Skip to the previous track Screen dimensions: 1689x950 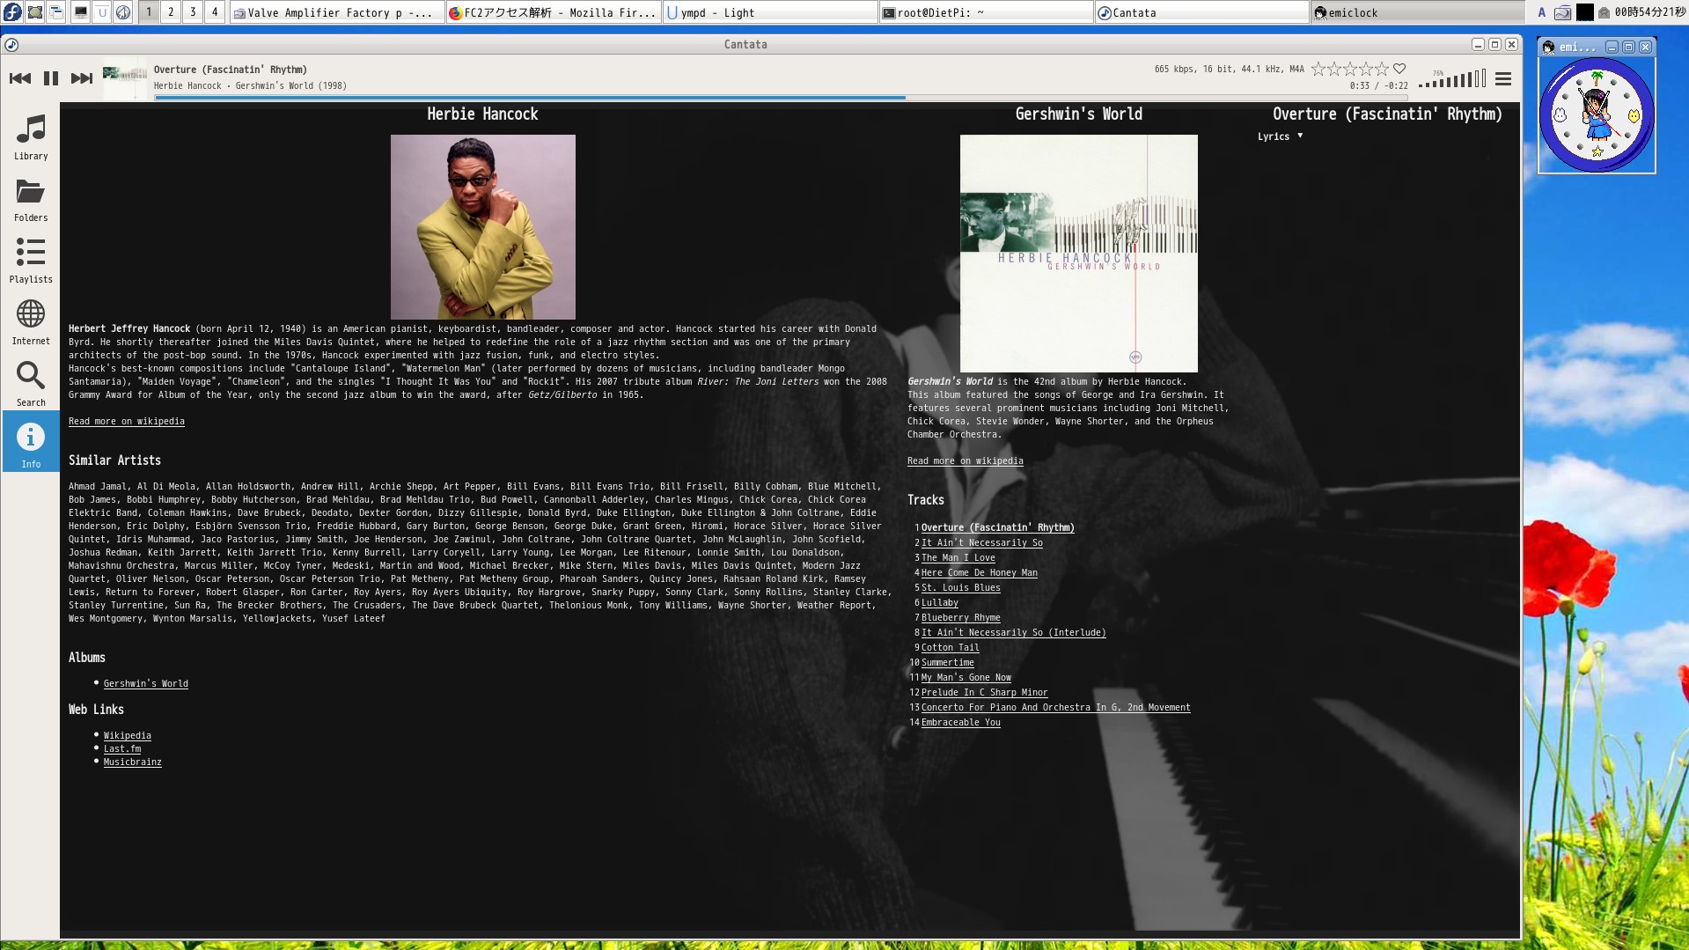20,78
